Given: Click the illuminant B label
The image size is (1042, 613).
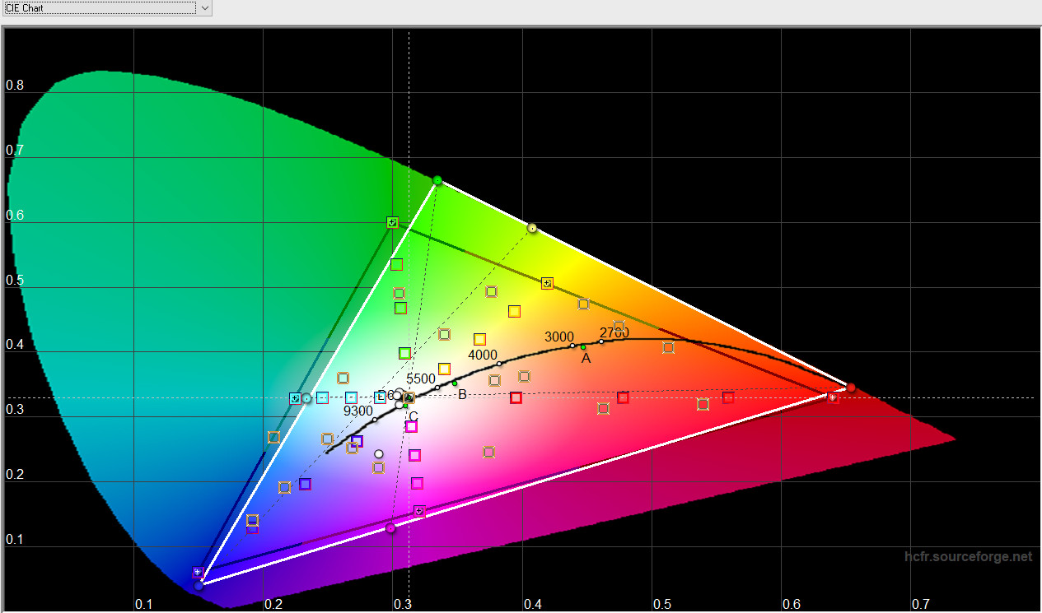Looking at the screenshot, I should (x=462, y=395).
